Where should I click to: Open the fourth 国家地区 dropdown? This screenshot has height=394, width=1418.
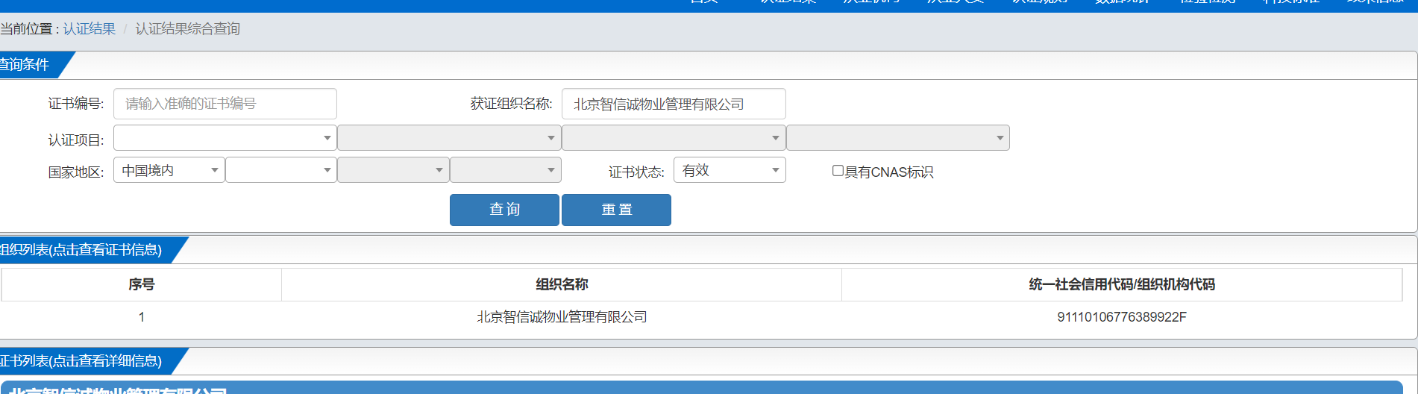point(506,170)
